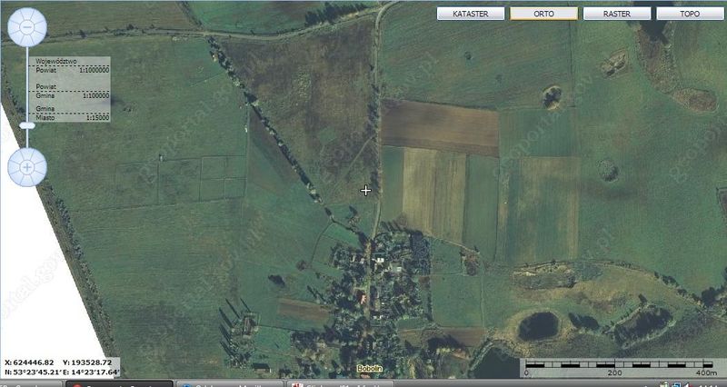Click the X coordinate readout value

[31, 362]
